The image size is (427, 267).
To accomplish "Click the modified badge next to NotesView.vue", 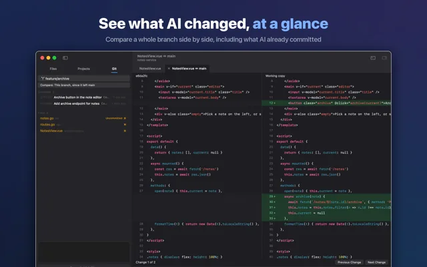I will coord(125,131).
